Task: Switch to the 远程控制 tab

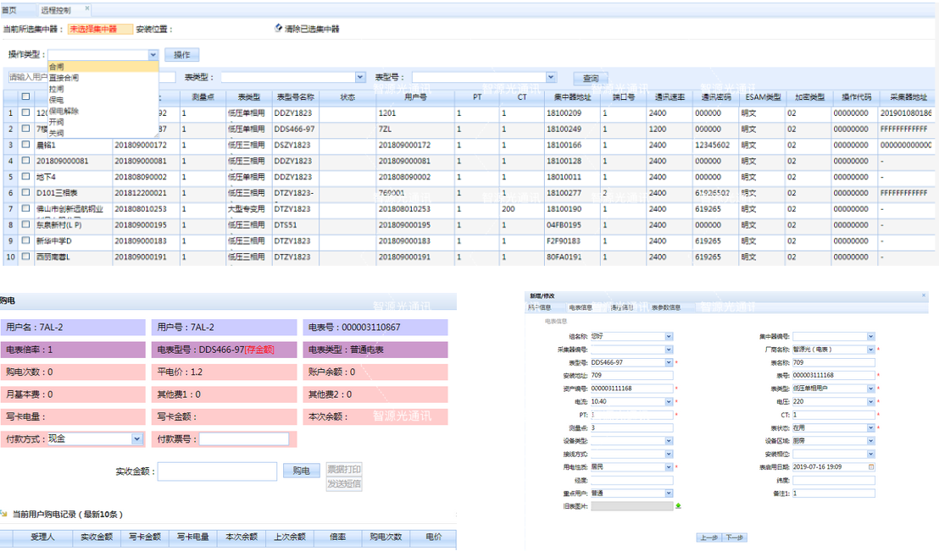Action: pos(56,10)
